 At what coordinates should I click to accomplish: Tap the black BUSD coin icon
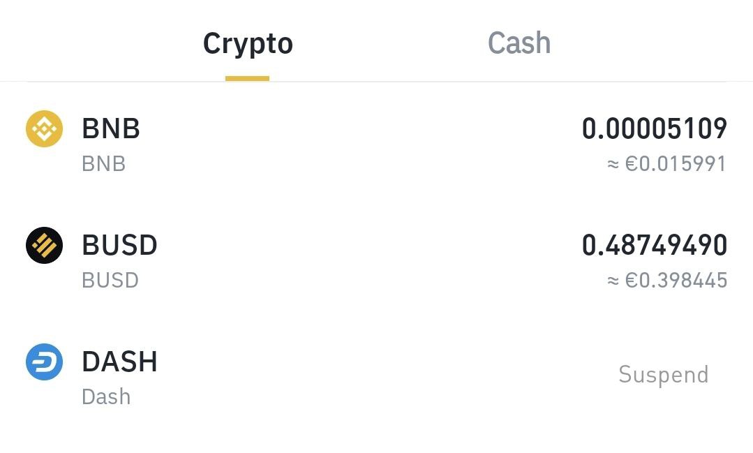point(44,246)
